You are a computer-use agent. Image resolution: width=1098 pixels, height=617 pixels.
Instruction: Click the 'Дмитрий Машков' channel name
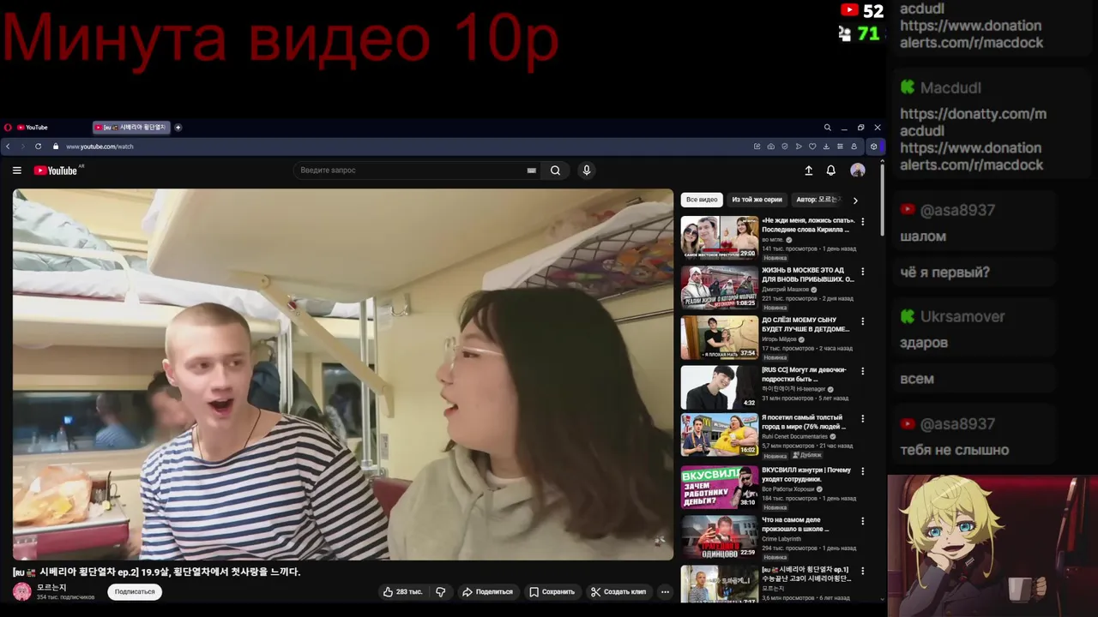pos(785,289)
